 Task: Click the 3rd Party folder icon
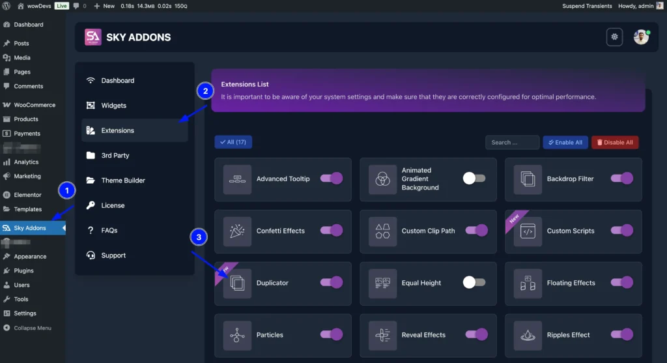click(x=91, y=155)
